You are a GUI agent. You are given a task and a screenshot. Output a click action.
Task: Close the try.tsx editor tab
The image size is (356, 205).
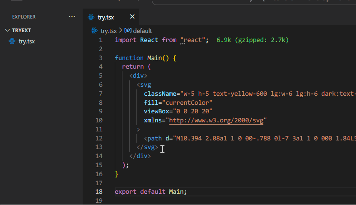[x=132, y=17]
